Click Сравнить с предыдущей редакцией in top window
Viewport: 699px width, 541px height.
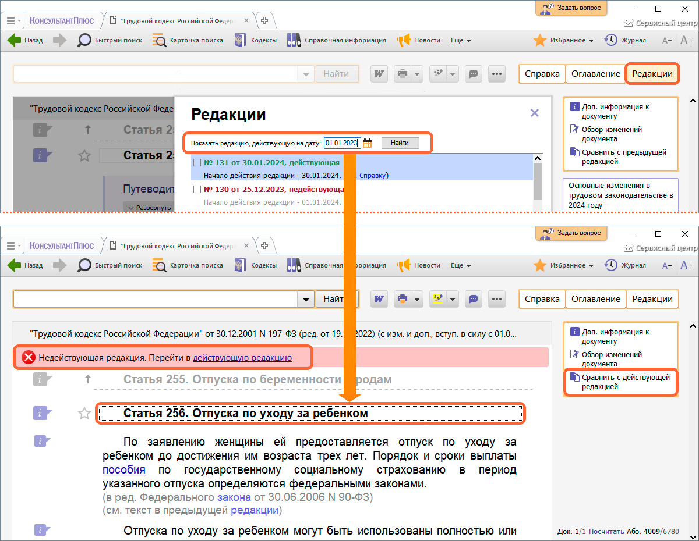pyautogui.click(x=620, y=157)
